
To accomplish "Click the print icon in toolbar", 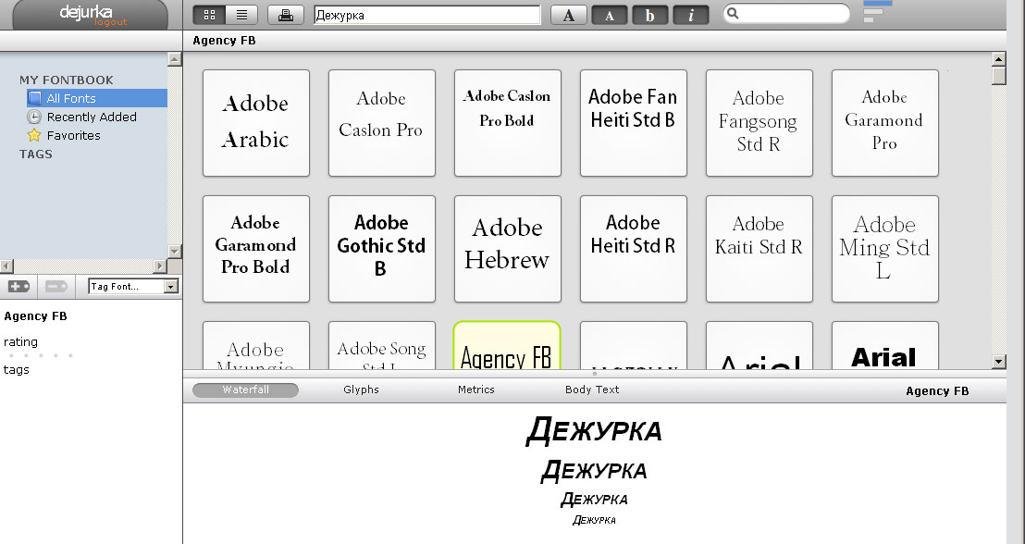I will (286, 15).
